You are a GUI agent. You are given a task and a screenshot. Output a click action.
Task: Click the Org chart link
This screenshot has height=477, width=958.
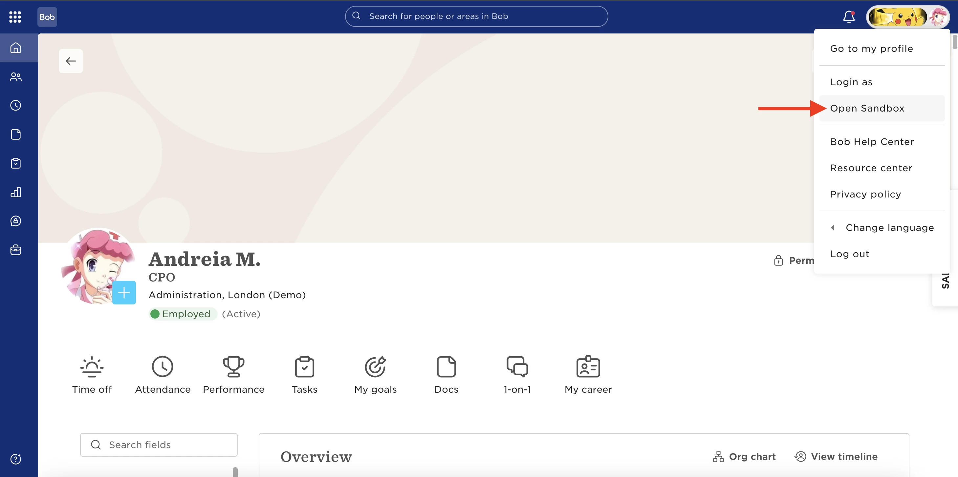point(744,457)
